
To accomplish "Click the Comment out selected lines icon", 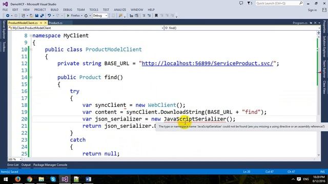I will coord(144,16).
